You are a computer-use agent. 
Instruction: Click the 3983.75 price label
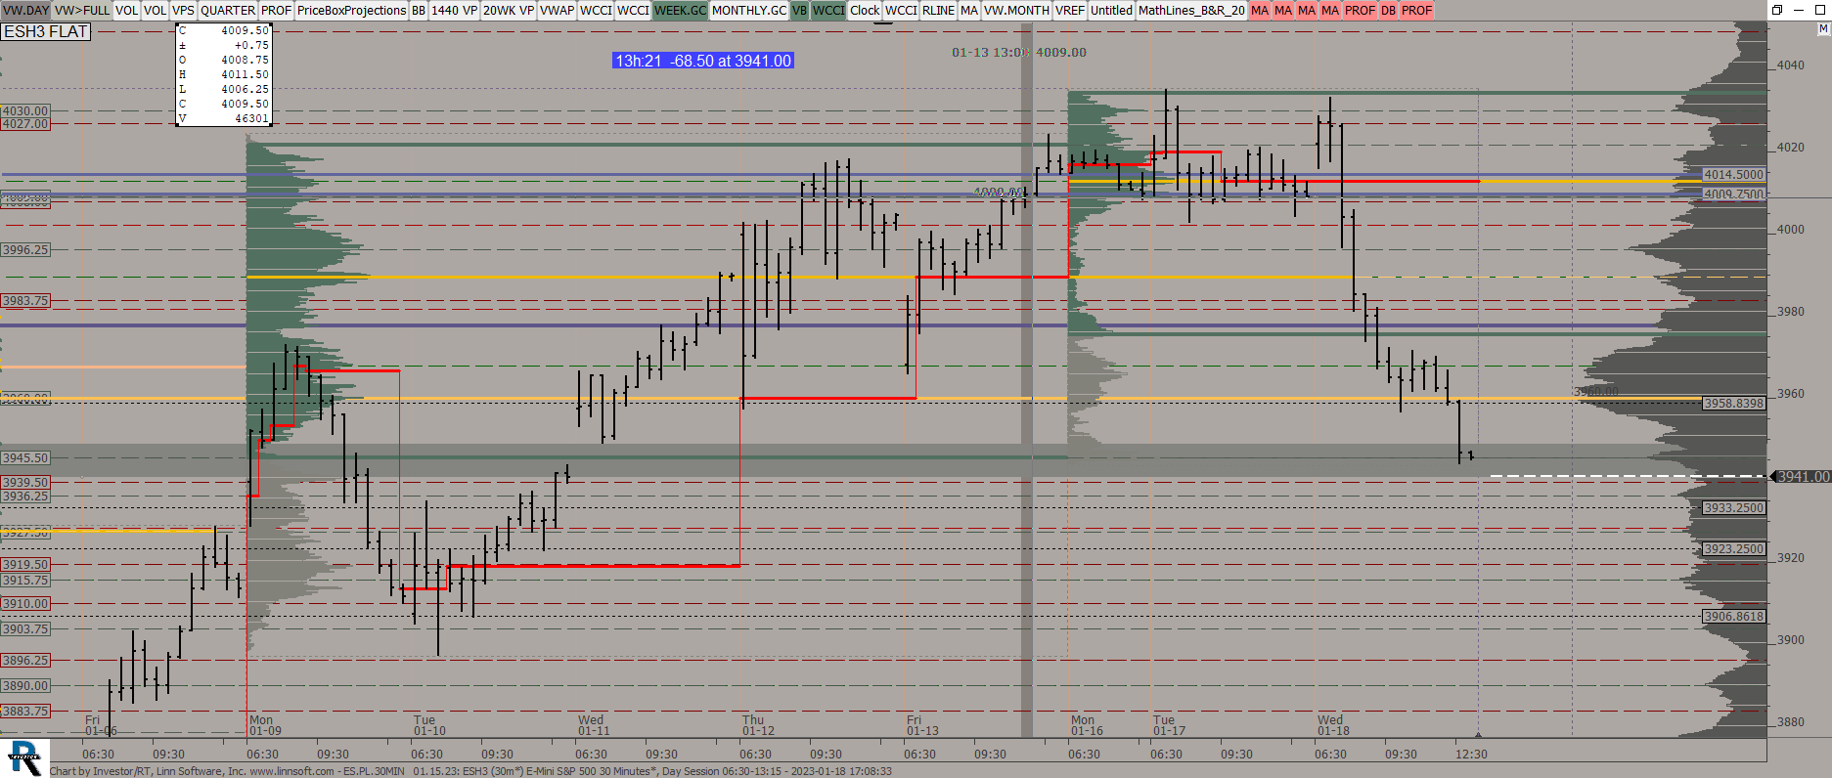point(25,301)
